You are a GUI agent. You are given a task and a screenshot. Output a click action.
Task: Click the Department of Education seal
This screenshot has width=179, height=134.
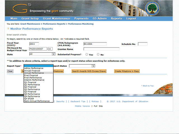pos(152,8)
